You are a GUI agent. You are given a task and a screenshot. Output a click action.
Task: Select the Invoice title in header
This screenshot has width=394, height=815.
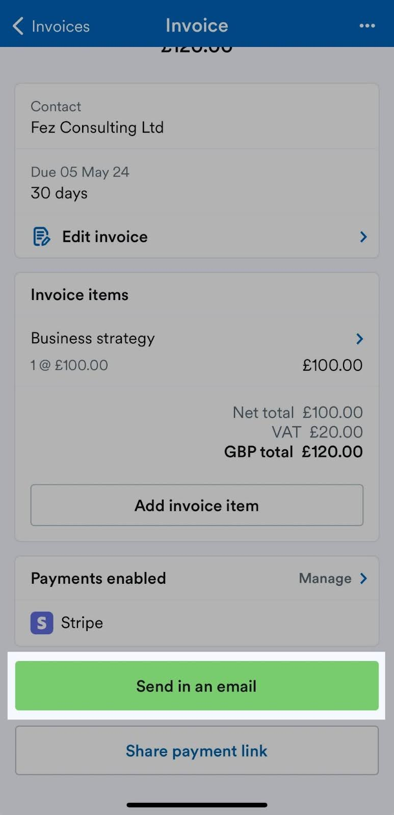(197, 25)
